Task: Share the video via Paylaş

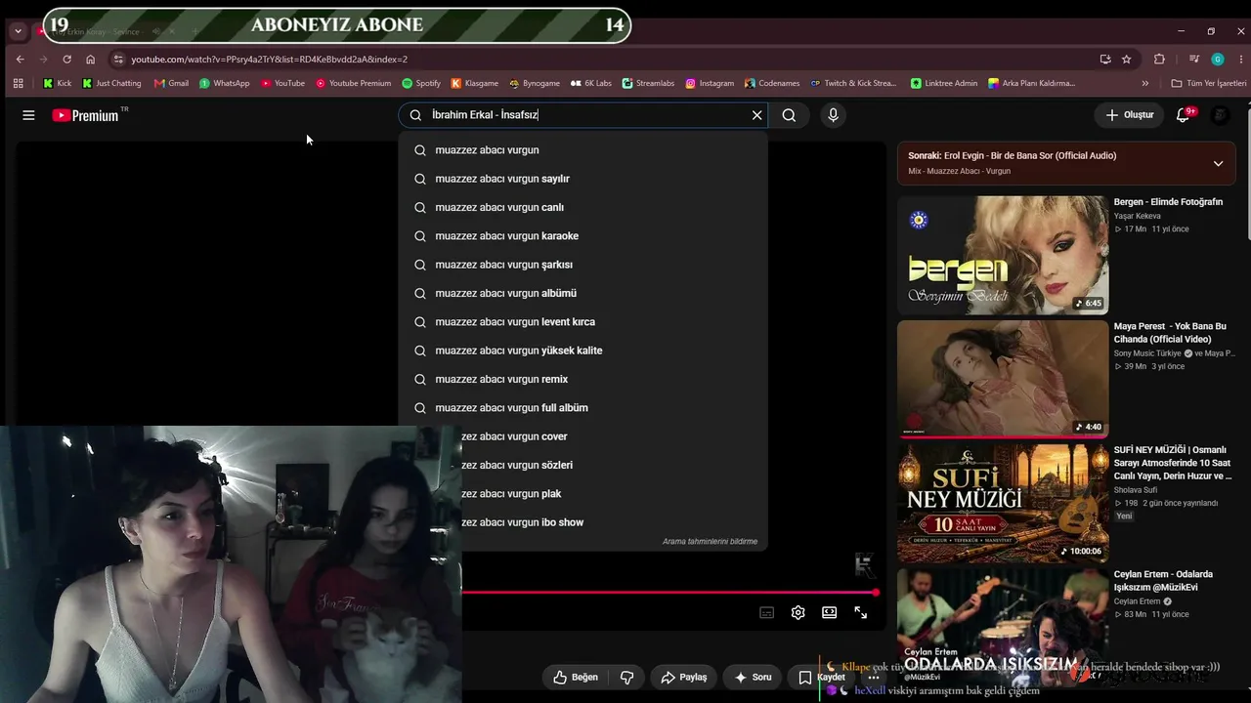Action: point(683,677)
